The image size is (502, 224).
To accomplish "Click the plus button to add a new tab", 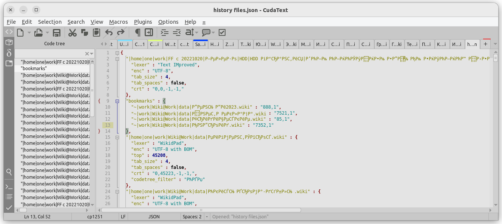I will point(486,44).
